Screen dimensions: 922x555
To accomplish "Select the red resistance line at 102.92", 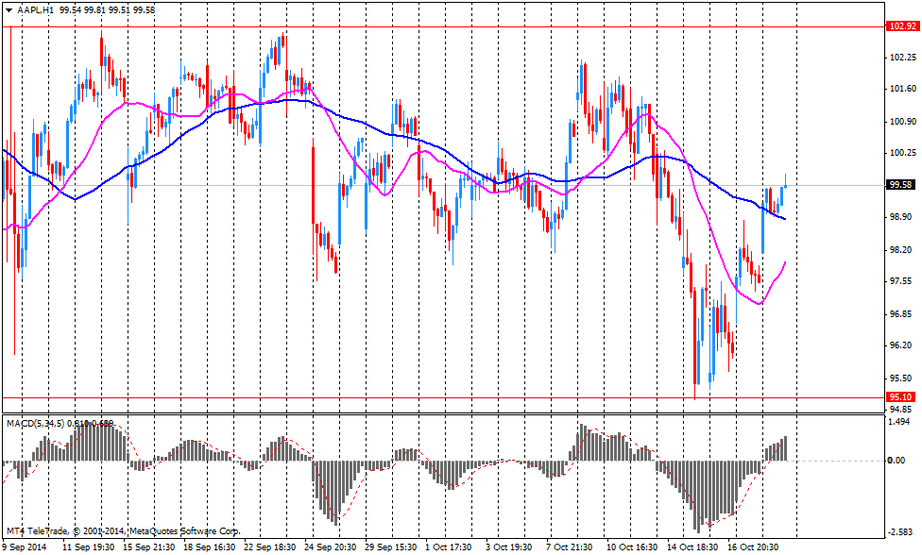I will pyautogui.click(x=472, y=26).
